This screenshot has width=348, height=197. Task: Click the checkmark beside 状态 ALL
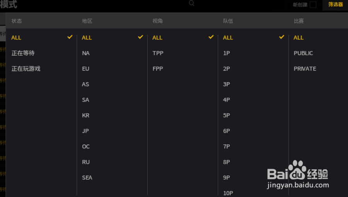[70, 37]
